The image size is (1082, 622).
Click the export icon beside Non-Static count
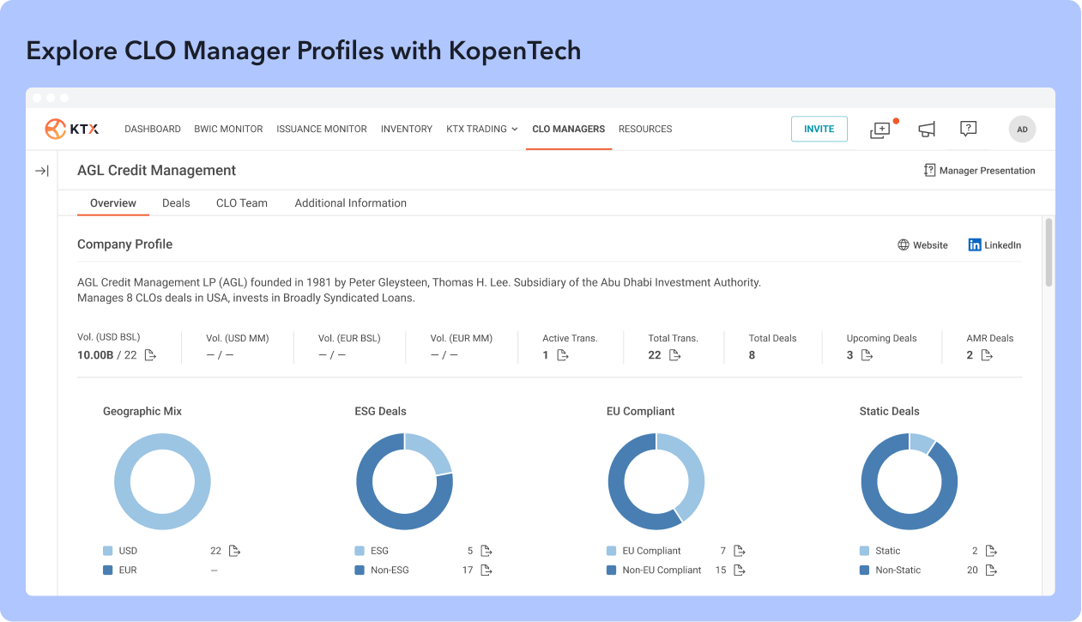[x=991, y=570]
